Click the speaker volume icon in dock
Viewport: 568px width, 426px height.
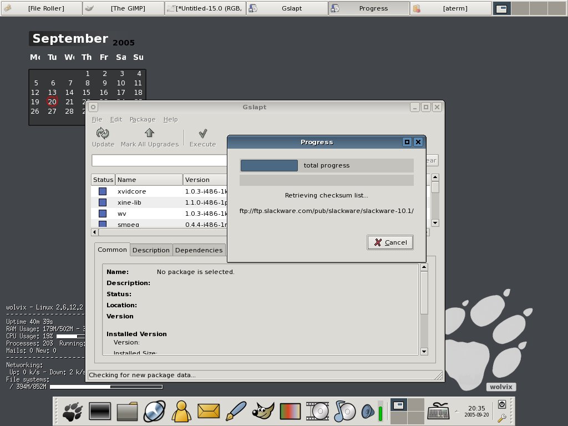[368, 412]
